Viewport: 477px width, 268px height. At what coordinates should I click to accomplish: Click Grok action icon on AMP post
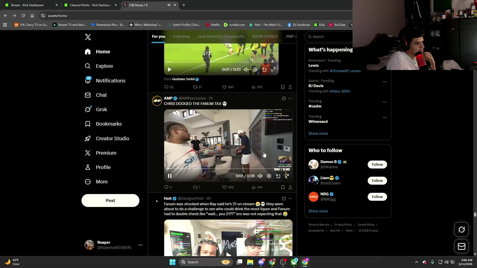click(284, 98)
